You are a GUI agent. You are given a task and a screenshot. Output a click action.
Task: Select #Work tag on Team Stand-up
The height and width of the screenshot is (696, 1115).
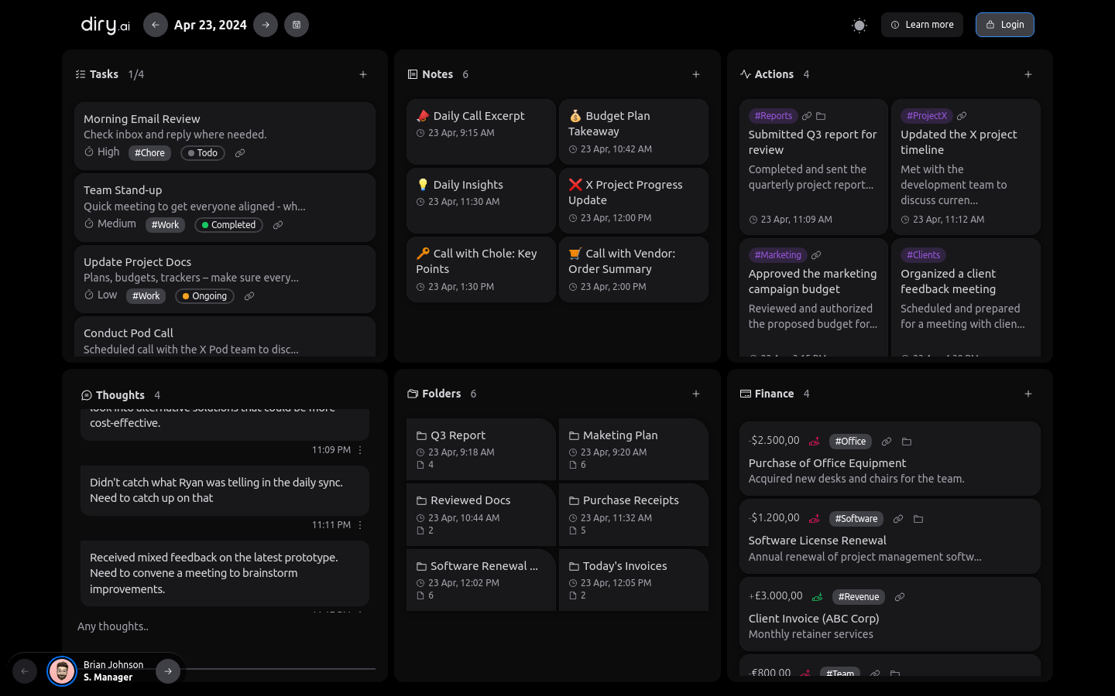[165, 225]
